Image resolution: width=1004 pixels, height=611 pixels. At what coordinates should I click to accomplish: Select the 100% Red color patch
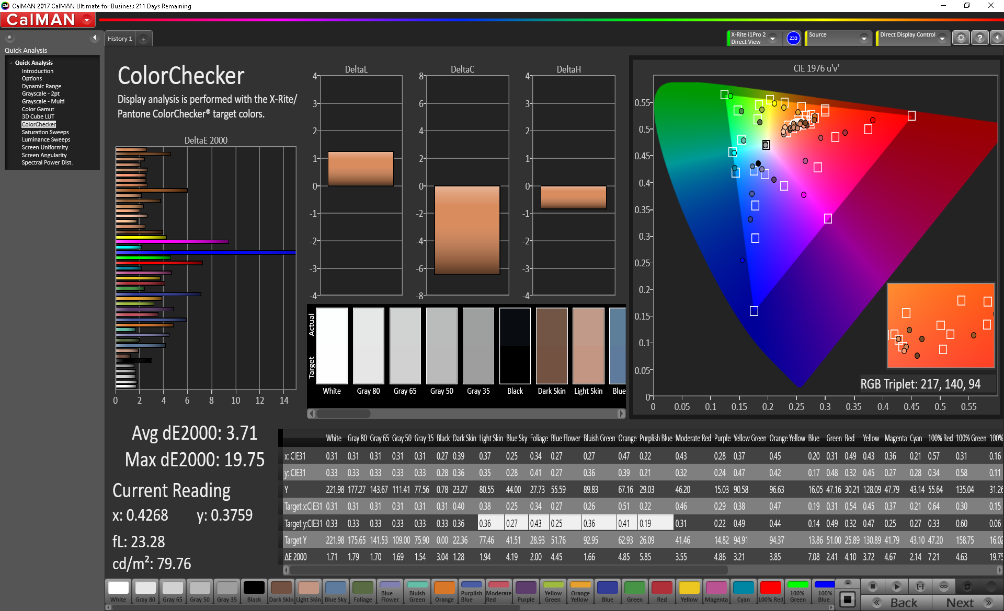coord(771,592)
